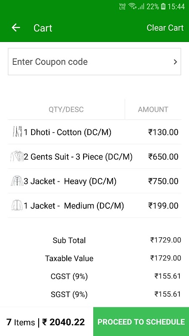The height and width of the screenshot is (336, 189).
Task: Tap the Wi-Fi icon in status bar
Action: [133, 6]
